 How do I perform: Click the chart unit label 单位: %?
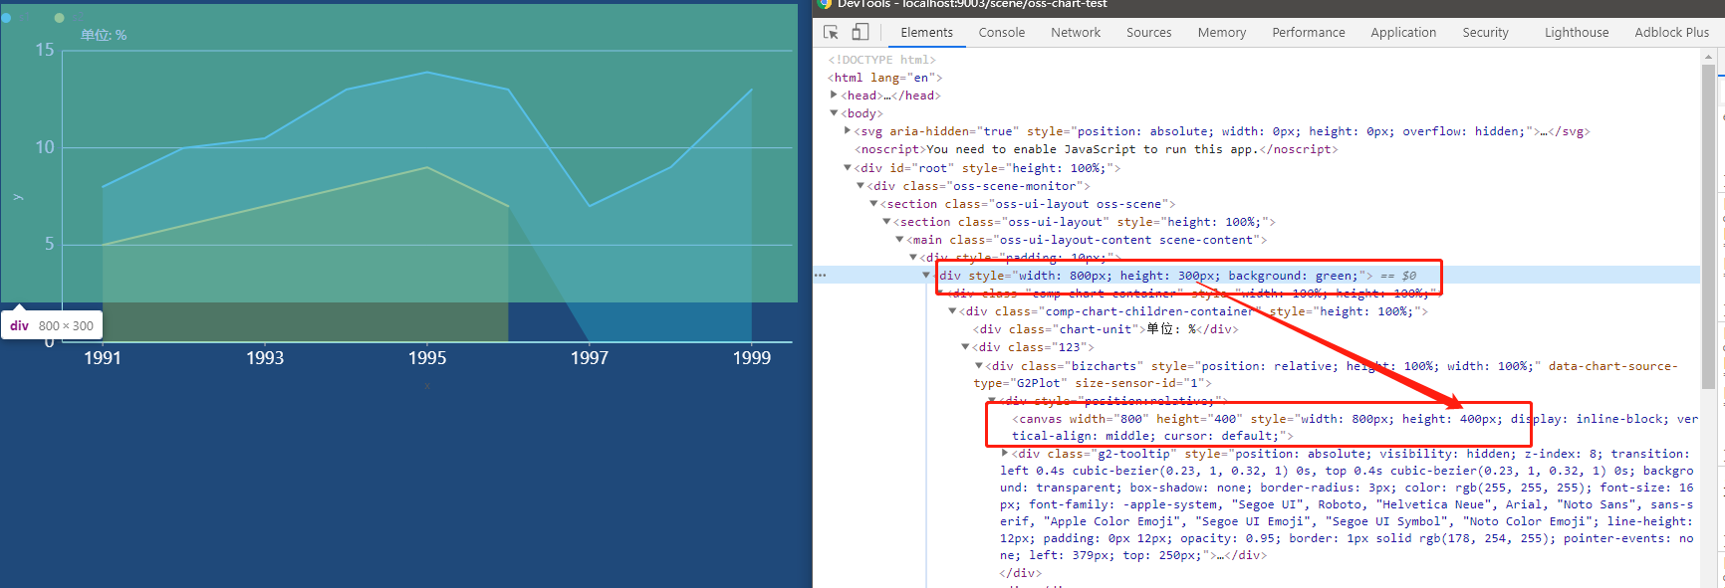(x=104, y=35)
